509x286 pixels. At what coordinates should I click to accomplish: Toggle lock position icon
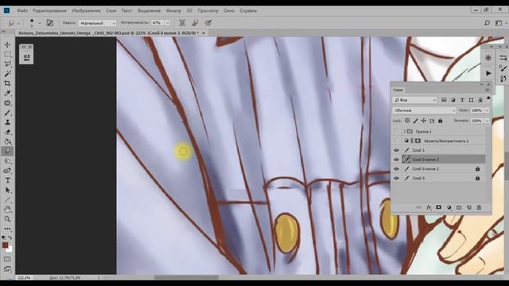click(424, 121)
